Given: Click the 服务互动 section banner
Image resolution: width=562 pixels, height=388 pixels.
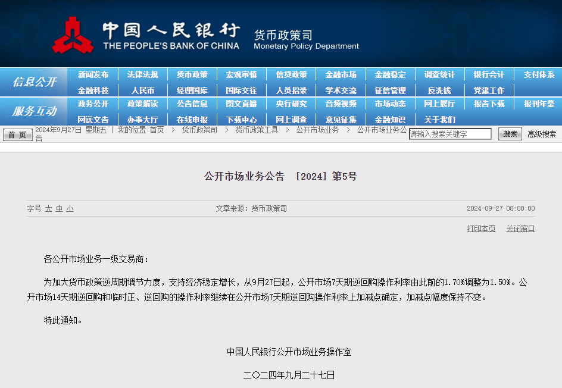Looking at the screenshot, I should [34, 111].
